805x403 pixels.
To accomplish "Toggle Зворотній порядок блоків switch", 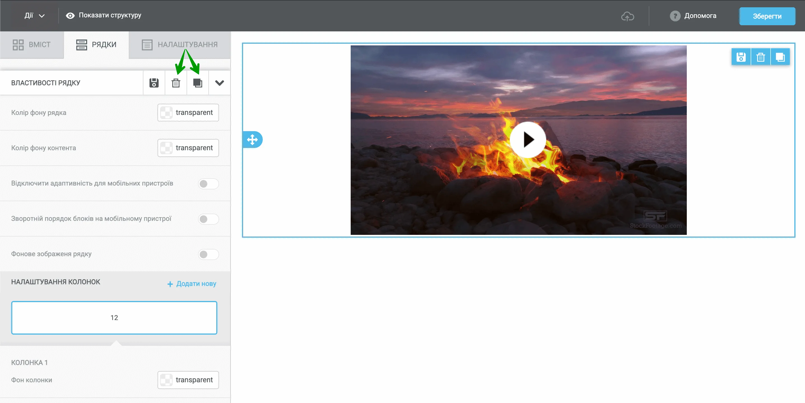I will pos(208,219).
